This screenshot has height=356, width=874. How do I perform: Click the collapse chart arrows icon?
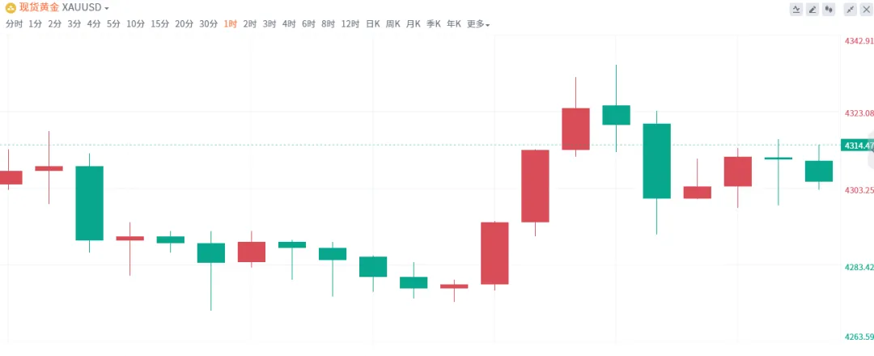tap(850, 9)
